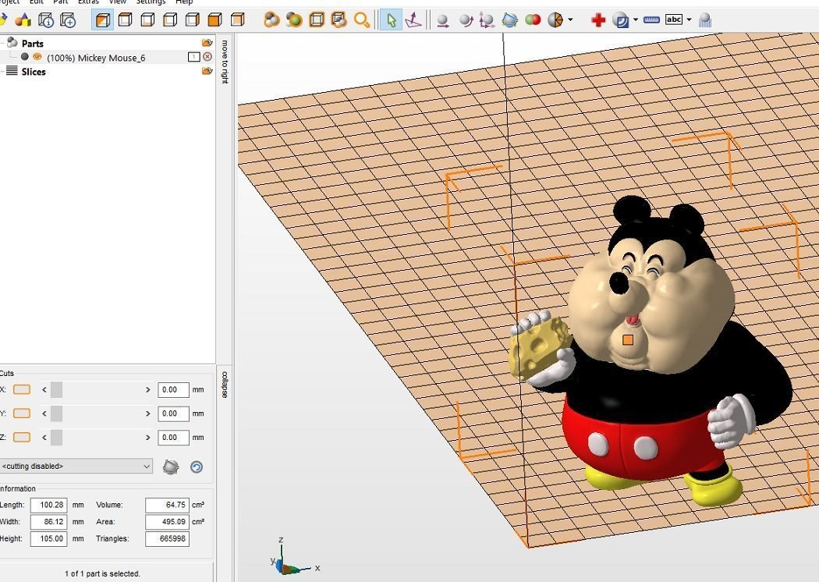Click the orange square handle on Mickey
The image size is (819, 582).
[x=628, y=340]
